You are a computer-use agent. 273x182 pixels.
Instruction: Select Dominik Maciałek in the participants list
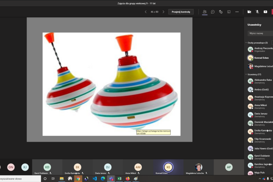coord(260,123)
